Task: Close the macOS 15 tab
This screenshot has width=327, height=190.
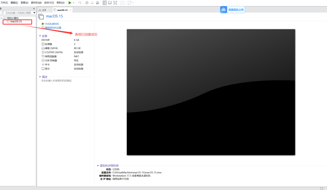Action: (71, 10)
